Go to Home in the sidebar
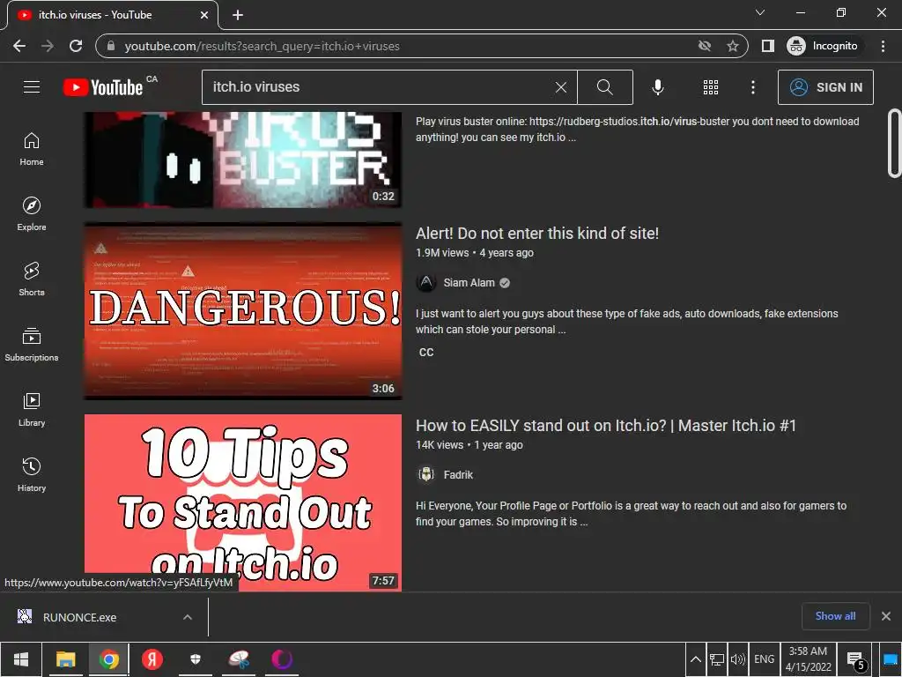The height and width of the screenshot is (677, 902). tap(32, 149)
